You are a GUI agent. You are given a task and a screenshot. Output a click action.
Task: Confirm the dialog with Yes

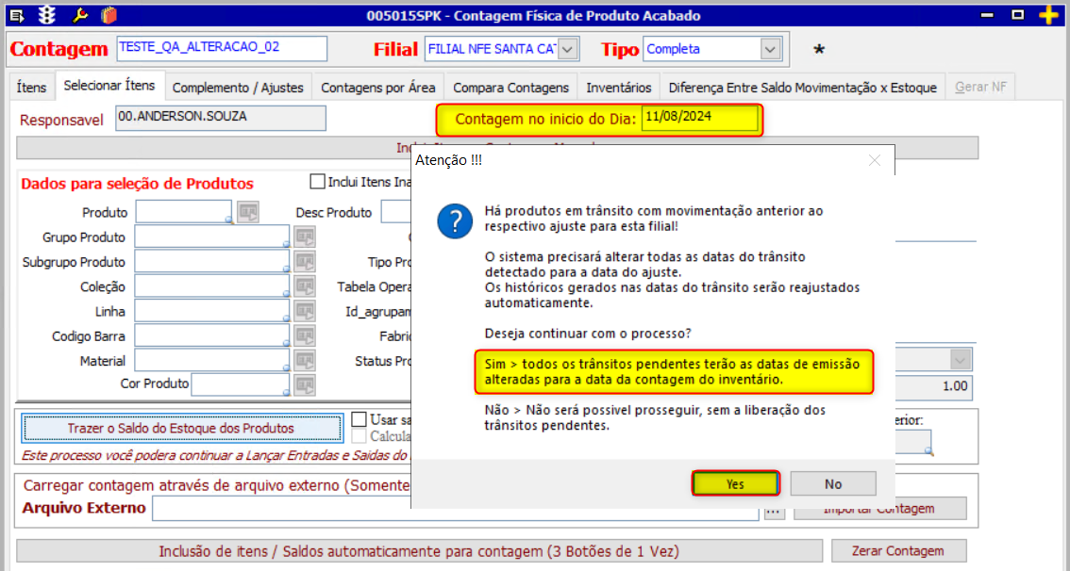pos(735,483)
